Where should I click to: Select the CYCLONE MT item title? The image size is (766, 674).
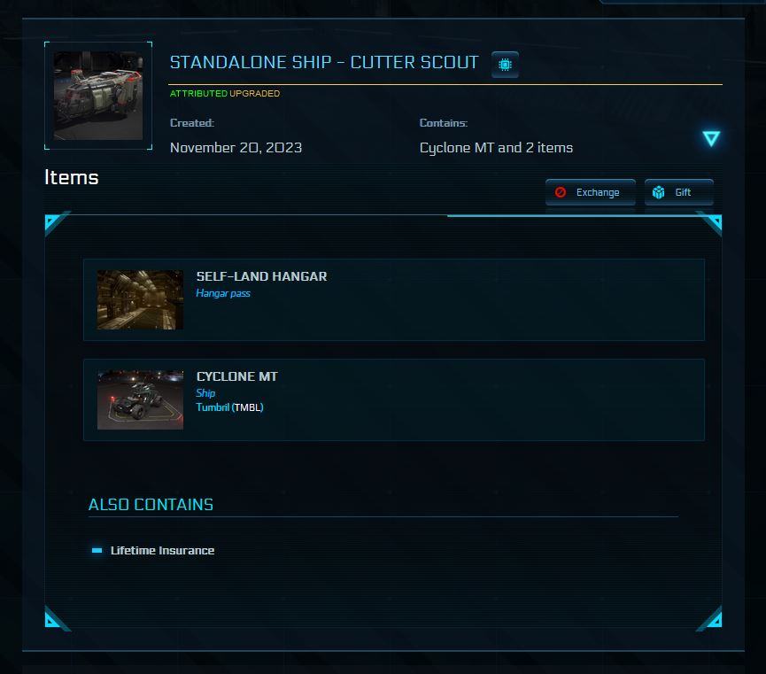(236, 376)
